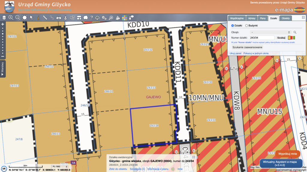This screenshot has height=172, width=307.
Task: Focus the Numer działki input field
Action: click(262, 38)
